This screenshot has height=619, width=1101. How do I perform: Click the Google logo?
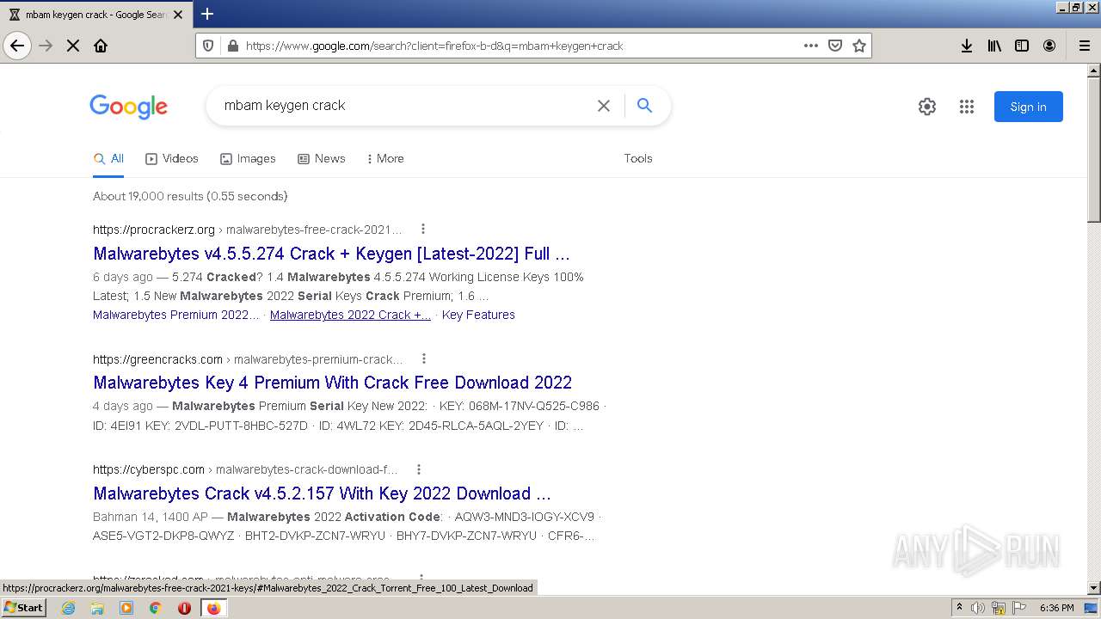(x=128, y=106)
